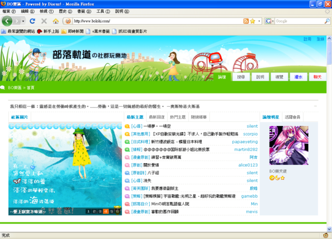The height and width of the screenshot is (239, 332).
Task: Go back with the green Back arrow
Action: coord(7,21)
